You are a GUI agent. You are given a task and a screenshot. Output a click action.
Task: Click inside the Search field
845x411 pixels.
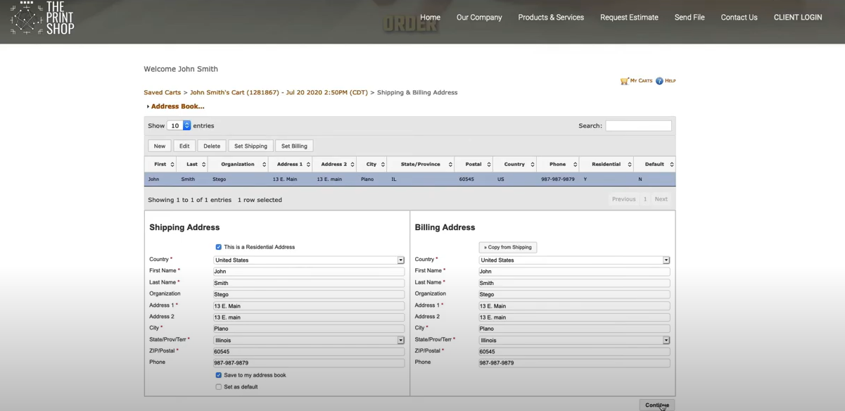(638, 125)
